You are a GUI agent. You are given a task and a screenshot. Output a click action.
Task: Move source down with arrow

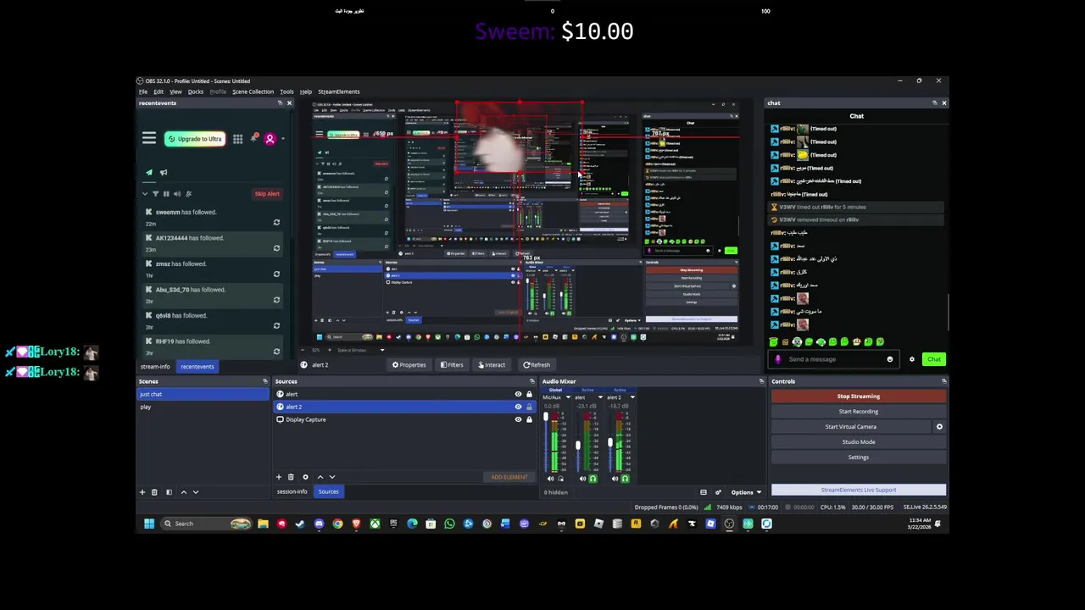click(x=331, y=476)
